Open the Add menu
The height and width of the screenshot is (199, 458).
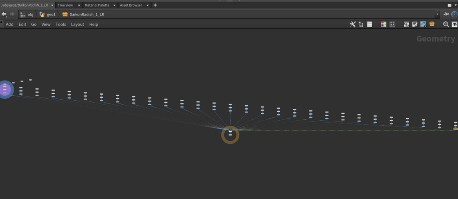click(10, 25)
